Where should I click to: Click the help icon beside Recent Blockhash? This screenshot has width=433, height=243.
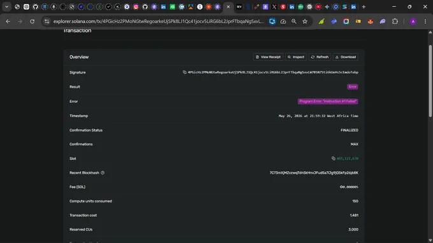click(103, 173)
